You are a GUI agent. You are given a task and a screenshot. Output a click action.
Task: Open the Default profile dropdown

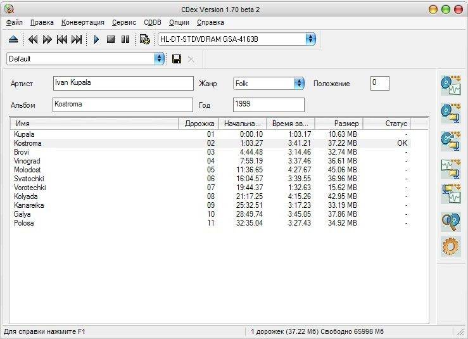85,59
